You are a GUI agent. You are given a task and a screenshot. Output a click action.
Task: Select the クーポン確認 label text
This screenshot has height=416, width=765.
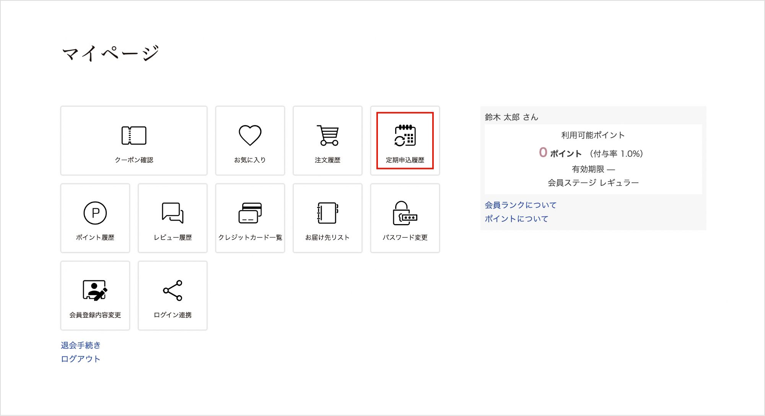134,160
